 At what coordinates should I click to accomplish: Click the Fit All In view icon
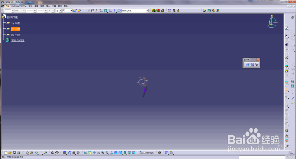tap(90, 153)
